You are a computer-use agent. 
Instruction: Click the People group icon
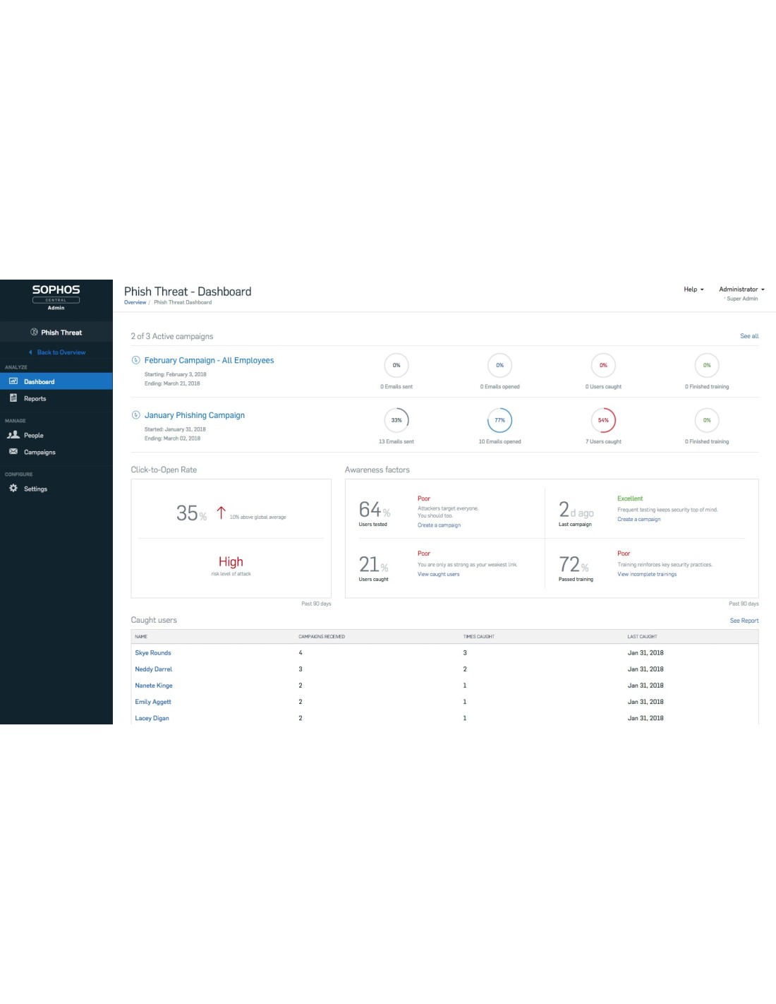coord(13,435)
